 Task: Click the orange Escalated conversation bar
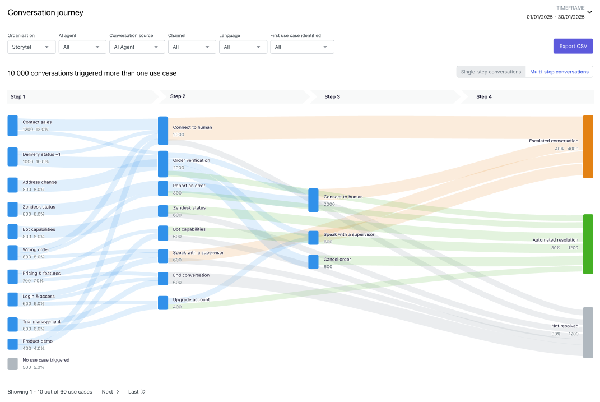coord(588,146)
